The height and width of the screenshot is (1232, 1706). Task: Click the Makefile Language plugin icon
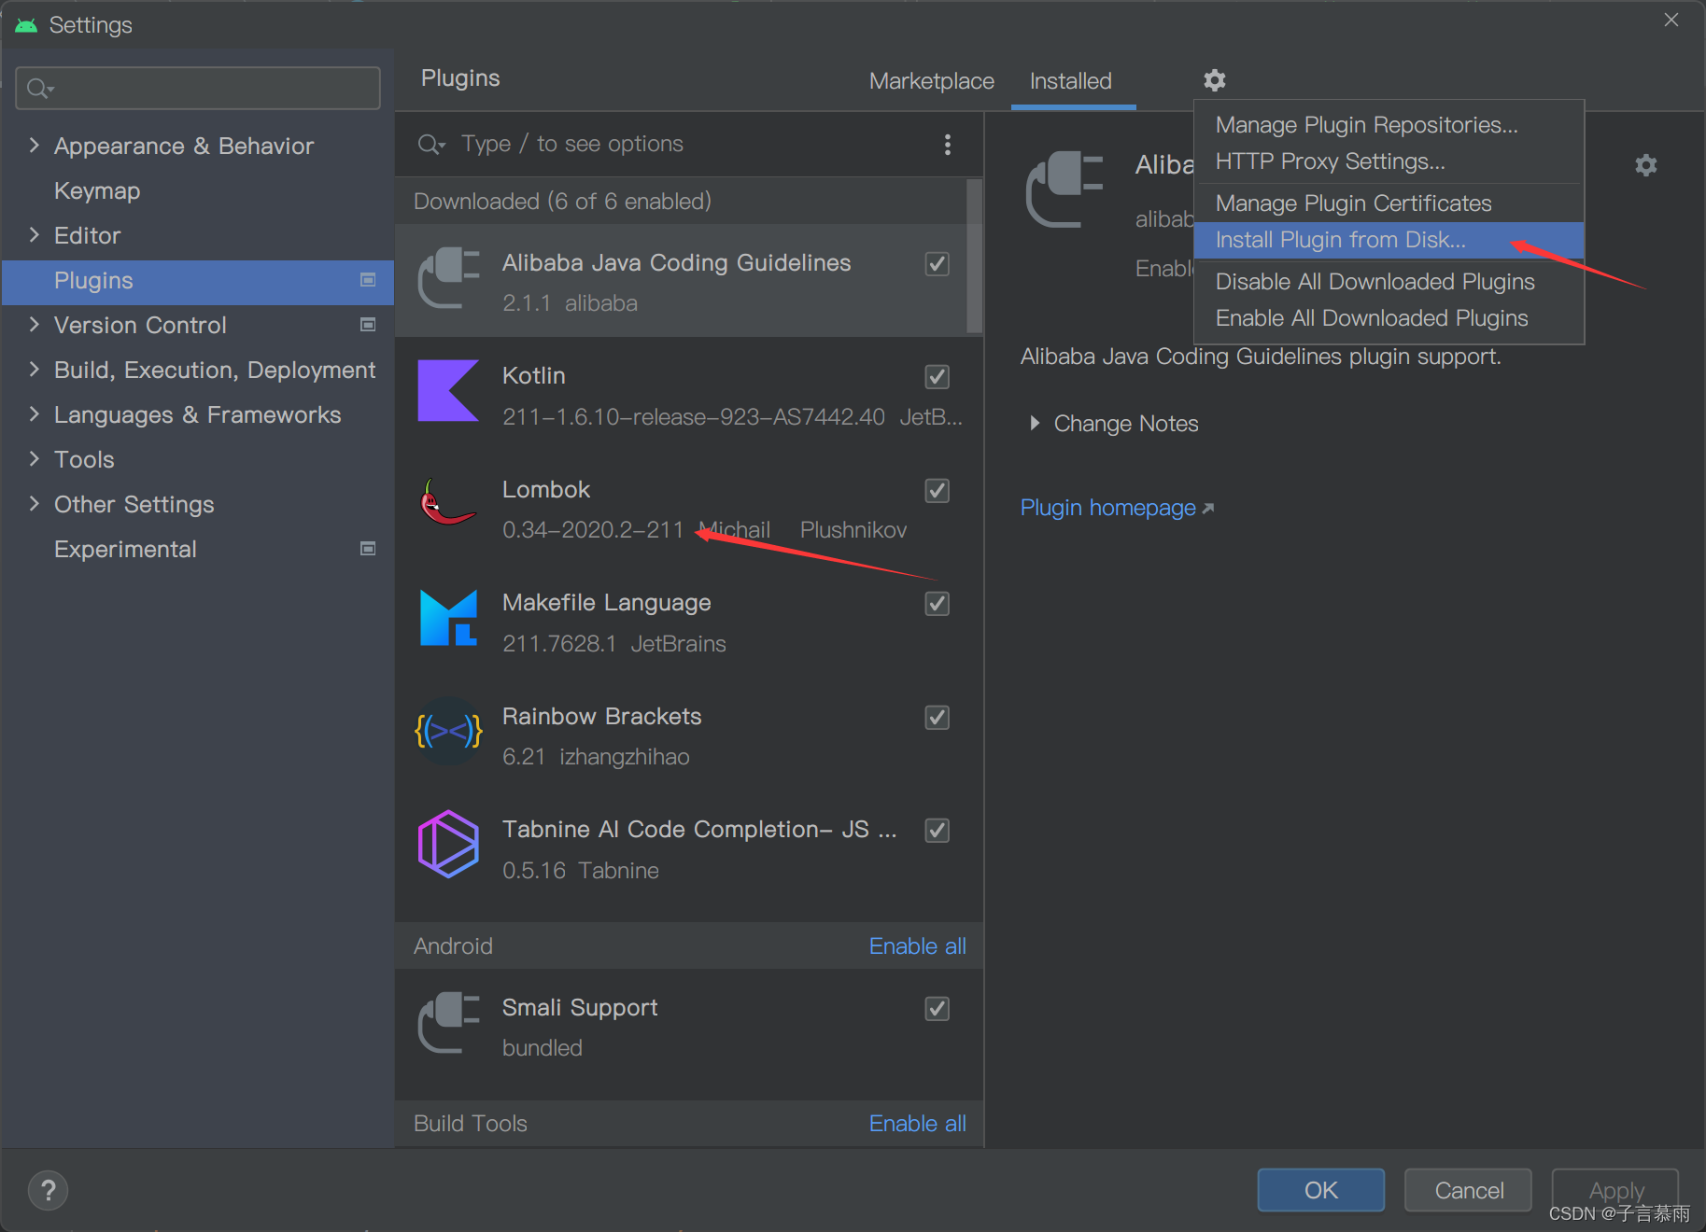448,618
